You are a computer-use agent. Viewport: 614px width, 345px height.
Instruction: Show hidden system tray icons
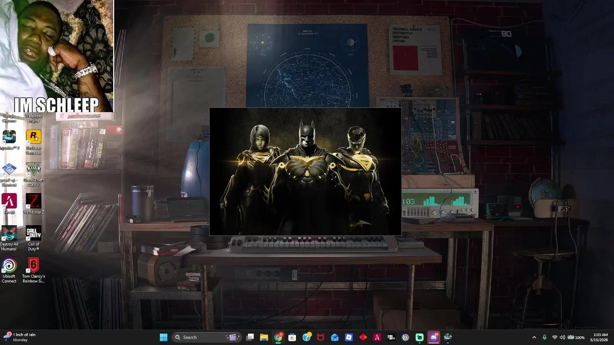[x=534, y=337]
